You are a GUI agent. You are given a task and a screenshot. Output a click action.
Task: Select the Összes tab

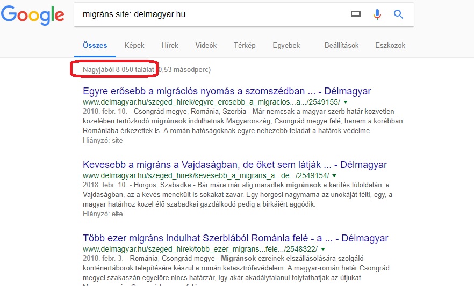[95, 46]
